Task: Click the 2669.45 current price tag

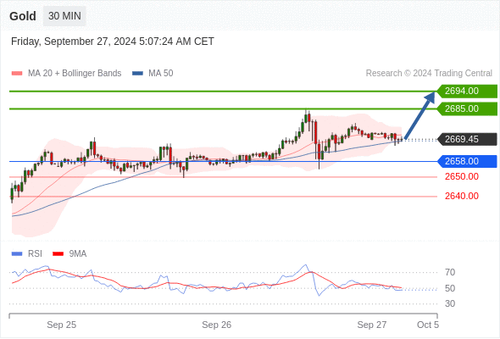Action: pos(467,139)
